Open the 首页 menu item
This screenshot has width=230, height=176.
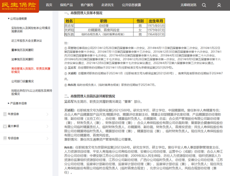(49, 5)
